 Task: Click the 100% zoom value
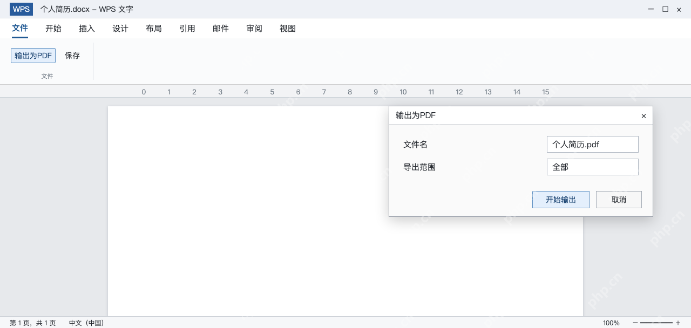point(611,323)
